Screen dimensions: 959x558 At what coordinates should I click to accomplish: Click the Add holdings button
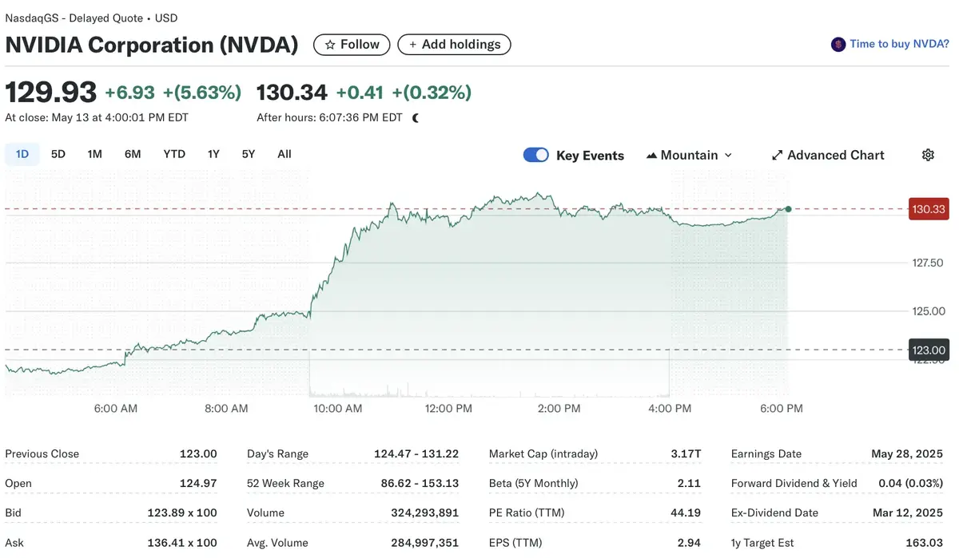tap(454, 45)
